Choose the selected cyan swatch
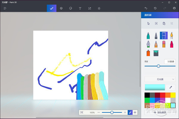Image resolution: width=179 pixels, height=119 pixels. click(x=173, y=105)
